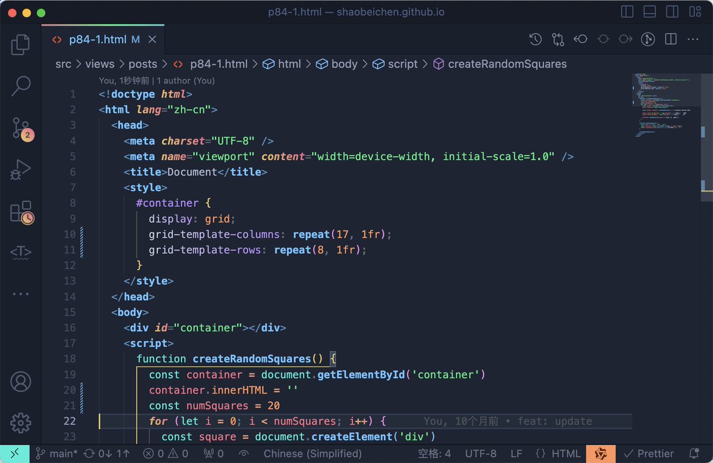The height and width of the screenshot is (463, 713).
Task: Split the editor to the right
Action: tap(671, 40)
